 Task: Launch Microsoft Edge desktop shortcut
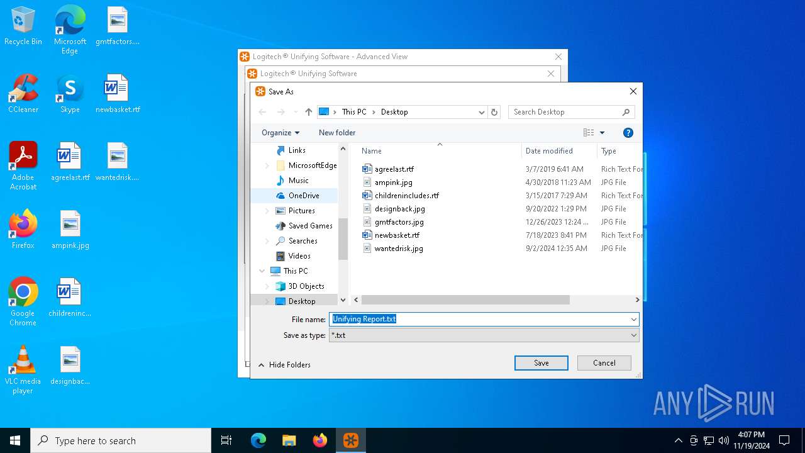tap(70, 30)
